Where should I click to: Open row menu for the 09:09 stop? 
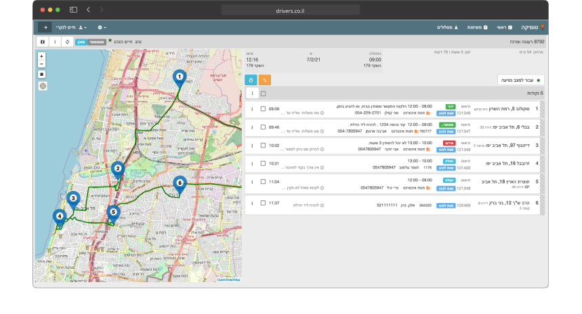pyautogui.click(x=252, y=110)
